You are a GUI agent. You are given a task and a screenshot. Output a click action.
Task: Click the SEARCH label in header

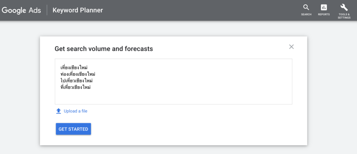pyautogui.click(x=306, y=14)
